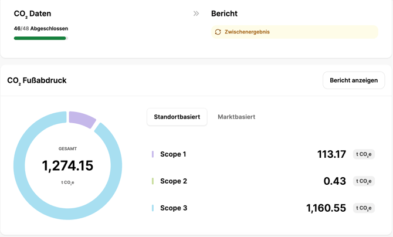This screenshot has width=393, height=237.
Task: Click the olive Scope 2 color marker
Action: pyautogui.click(x=153, y=181)
